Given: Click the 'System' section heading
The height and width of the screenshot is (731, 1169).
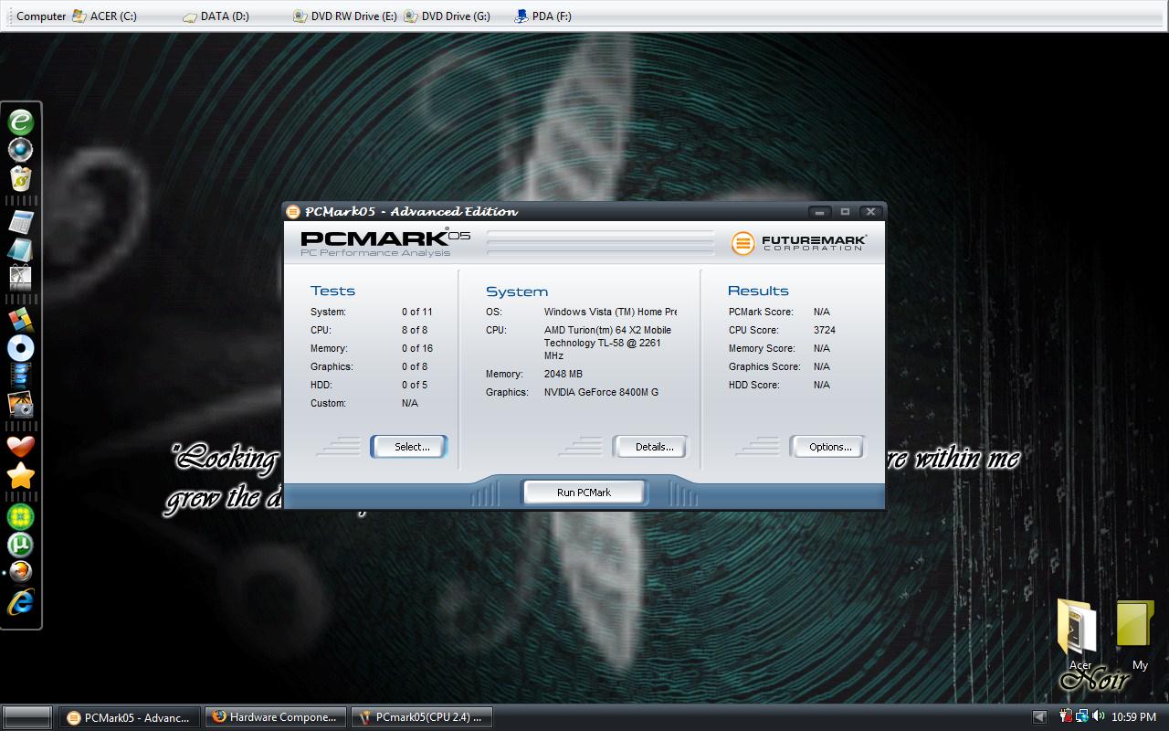Looking at the screenshot, I should [517, 291].
